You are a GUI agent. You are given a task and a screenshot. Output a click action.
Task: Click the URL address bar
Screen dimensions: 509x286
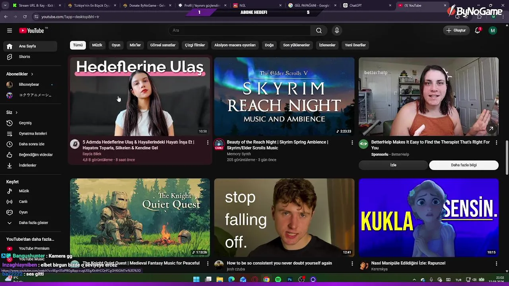tap(239, 17)
